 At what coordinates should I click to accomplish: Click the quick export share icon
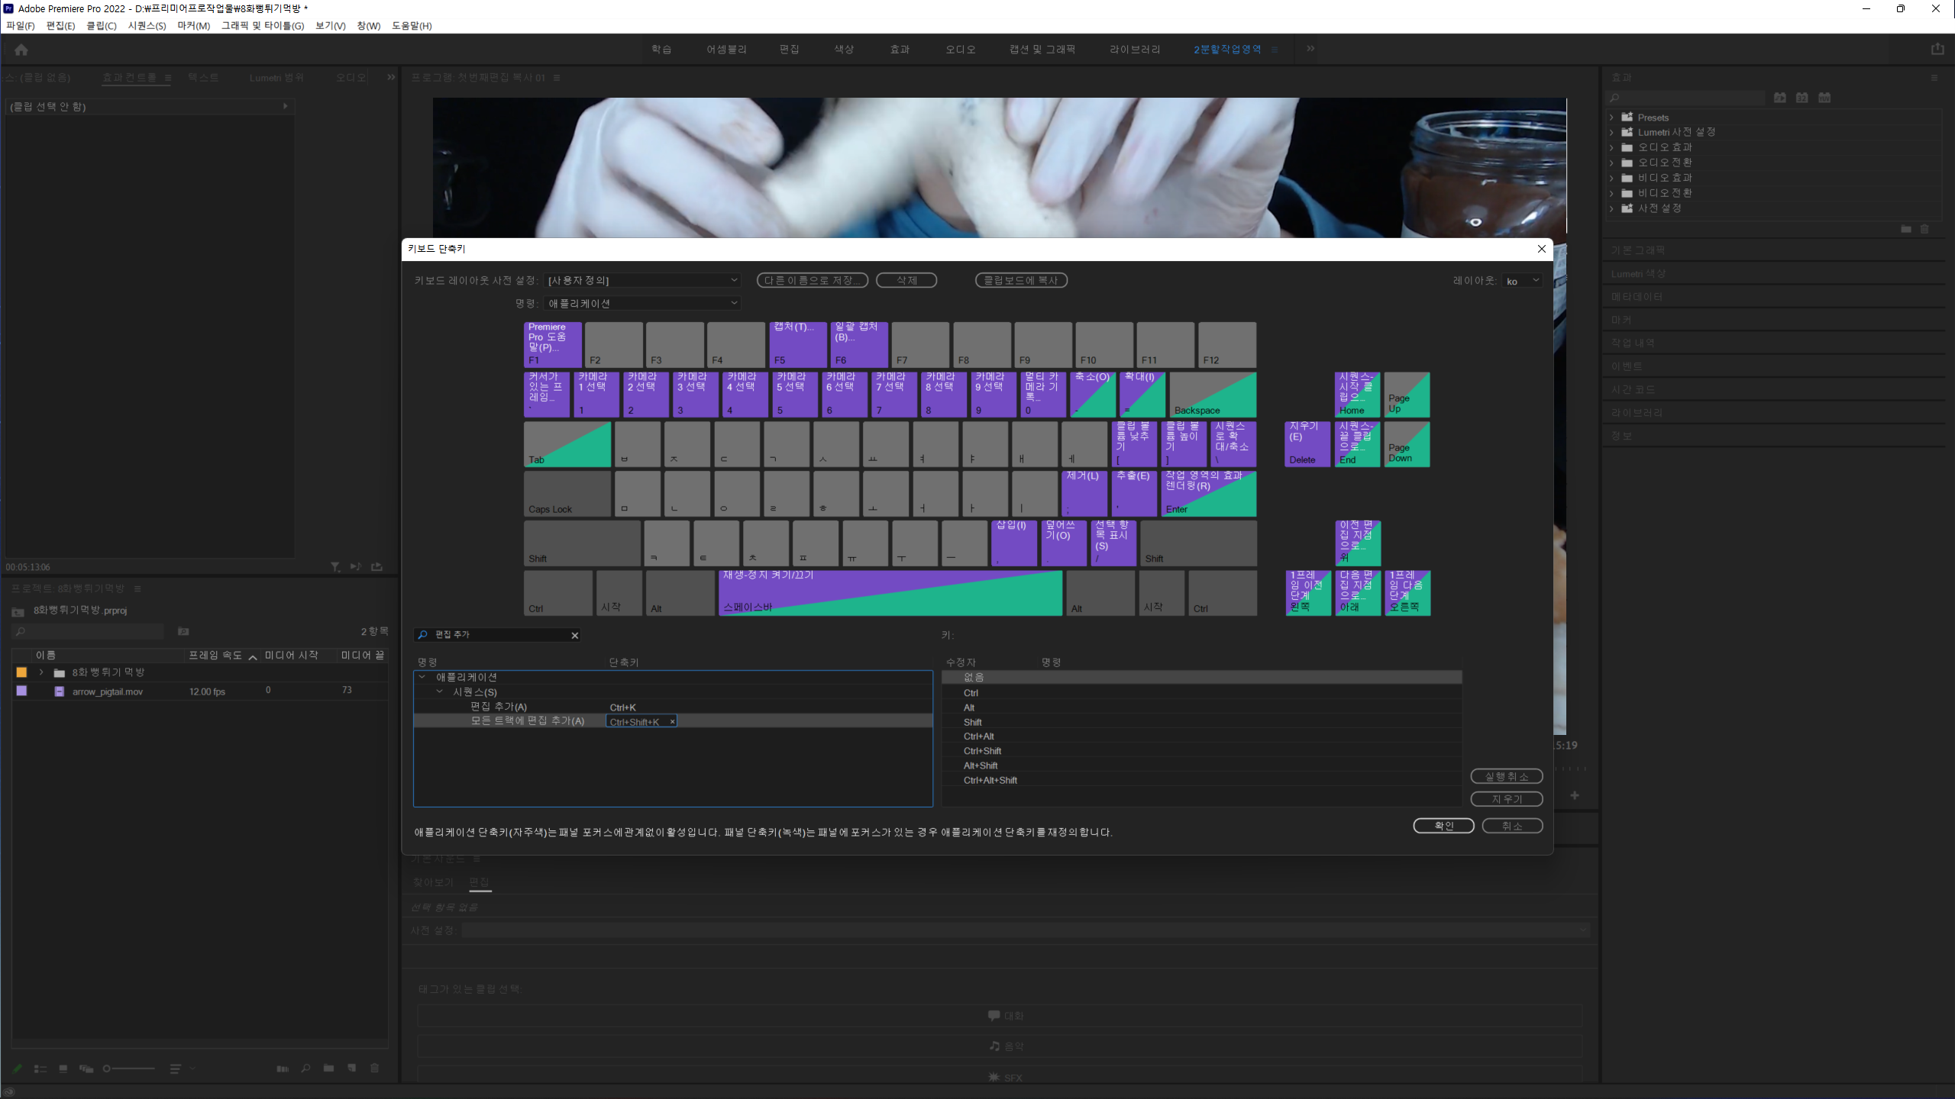click(1937, 49)
